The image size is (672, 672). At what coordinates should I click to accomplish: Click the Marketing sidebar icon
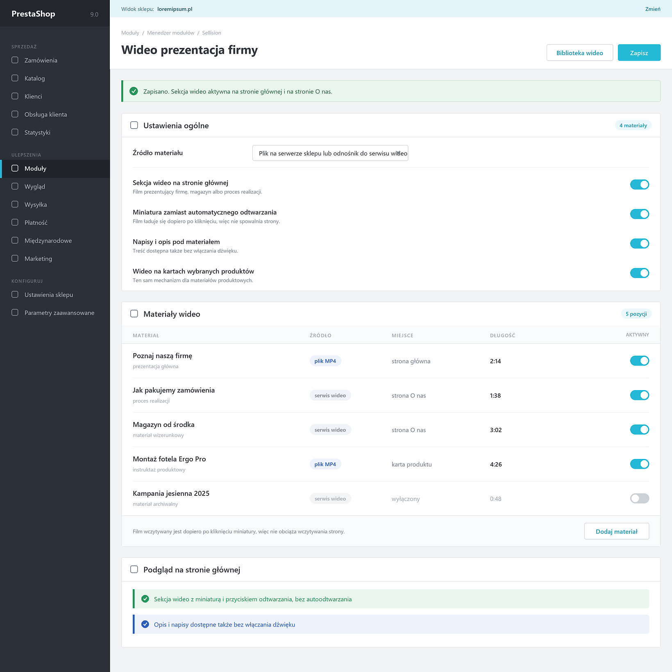click(15, 259)
